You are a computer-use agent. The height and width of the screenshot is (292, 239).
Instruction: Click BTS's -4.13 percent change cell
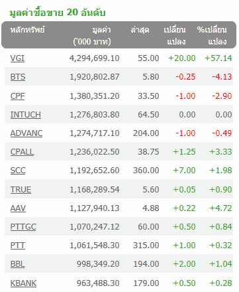[222, 77]
